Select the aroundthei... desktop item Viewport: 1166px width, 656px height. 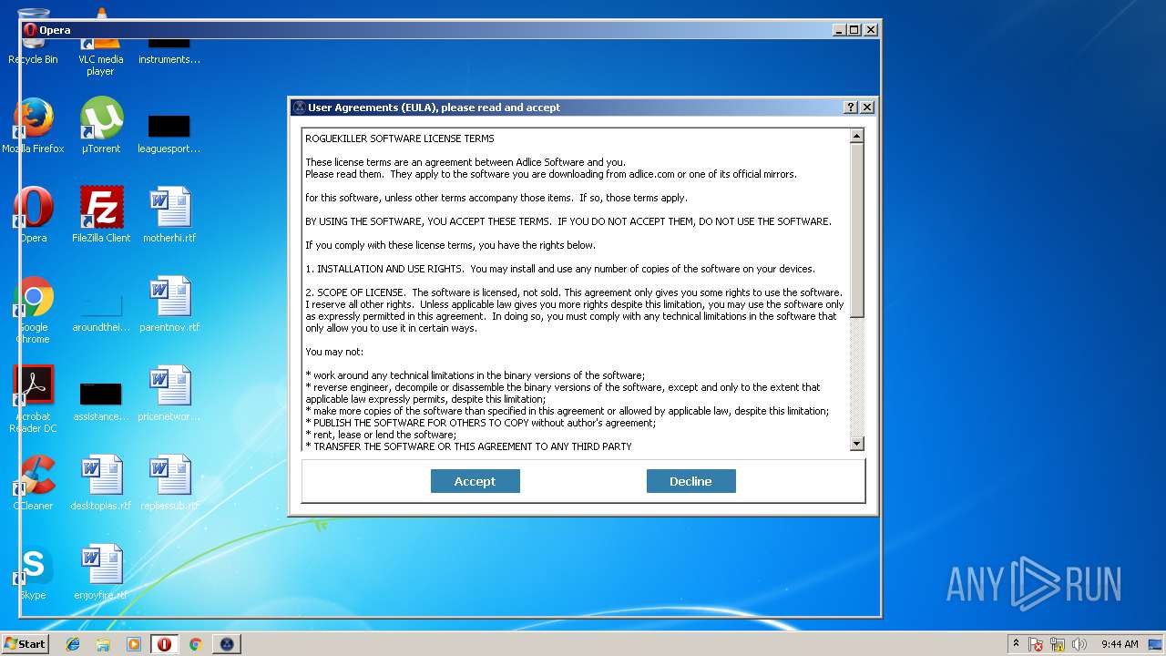click(101, 310)
